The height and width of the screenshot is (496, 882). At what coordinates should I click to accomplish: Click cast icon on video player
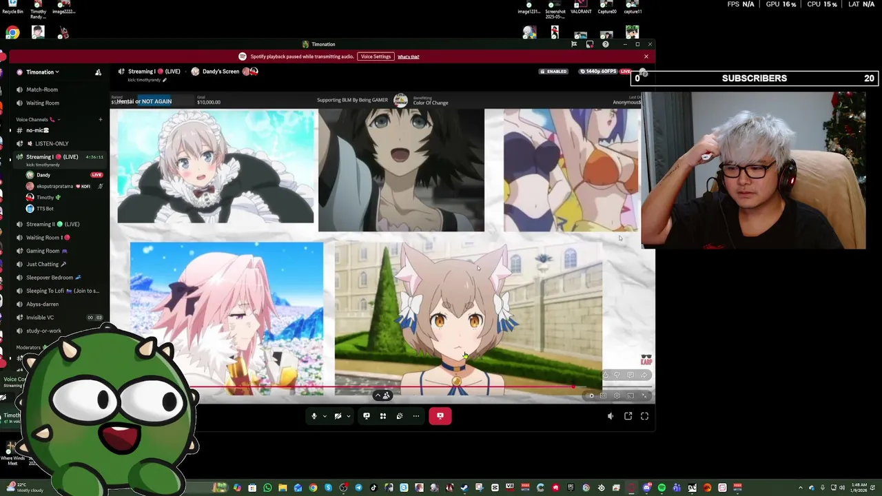(630, 395)
